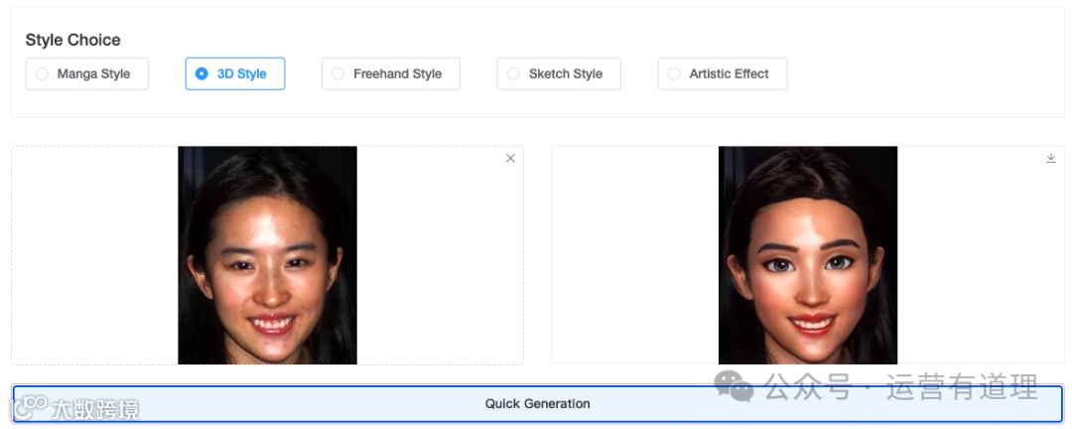Select the 3D Style radio circle
This screenshot has width=1072, height=429.
[x=201, y=73]
